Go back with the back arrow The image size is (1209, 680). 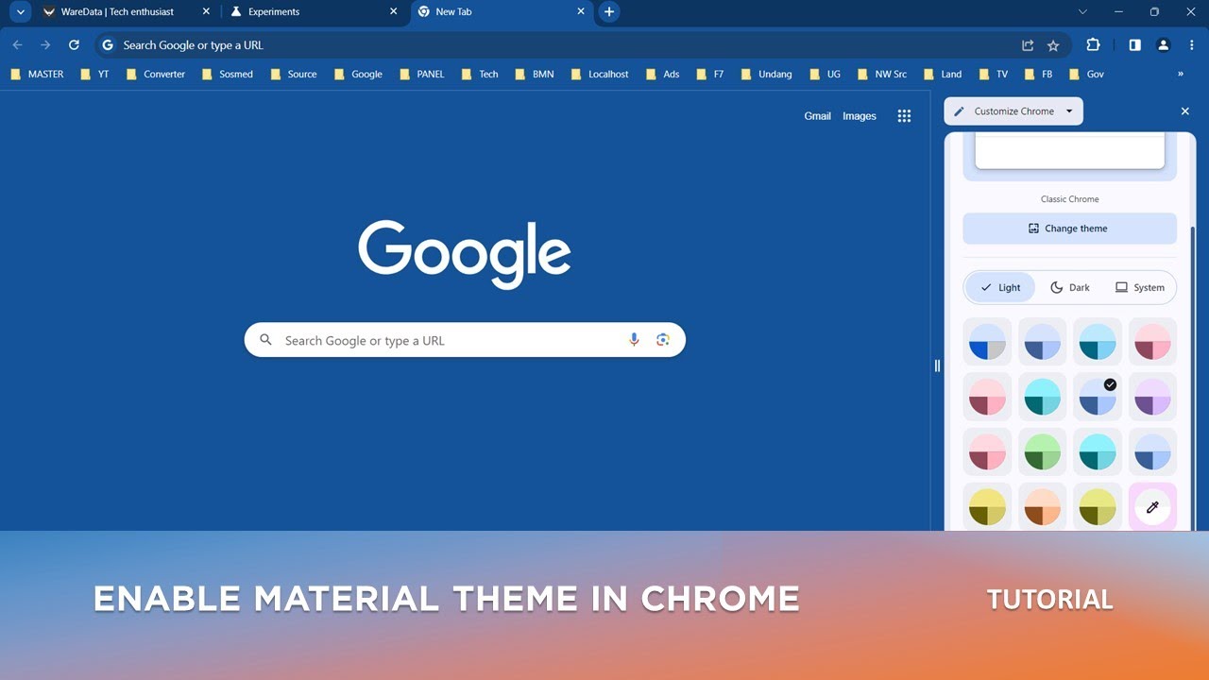coord(17,45)
